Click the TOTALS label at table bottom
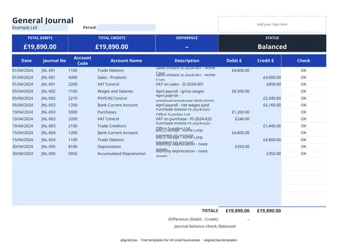 (x=210, y=211)
